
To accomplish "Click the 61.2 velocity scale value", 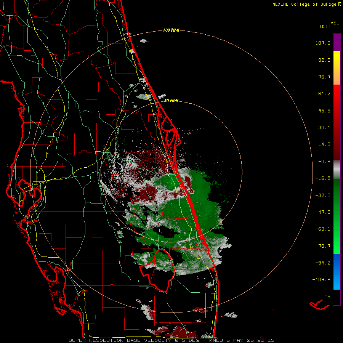I will coord(324,94).
